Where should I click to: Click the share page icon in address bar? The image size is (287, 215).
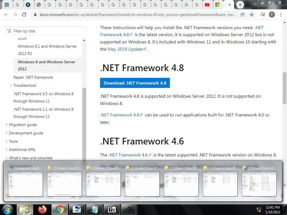pyautogui.click(x=242, y=15)
